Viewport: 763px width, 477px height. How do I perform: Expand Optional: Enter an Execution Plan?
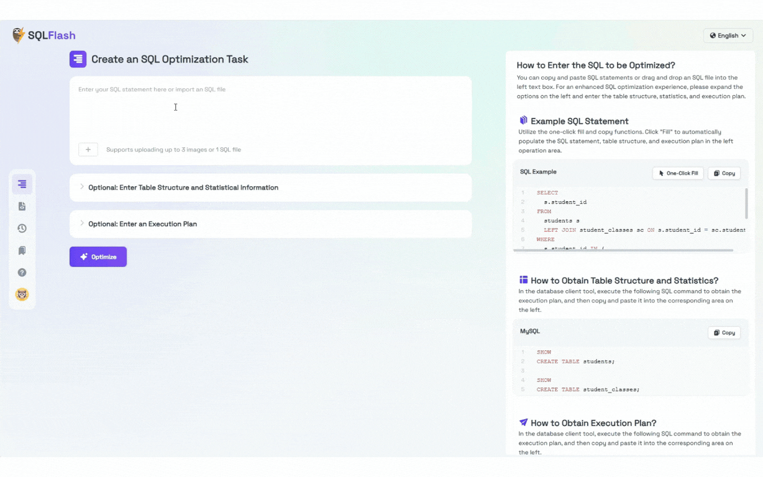[x=270, y=224]
